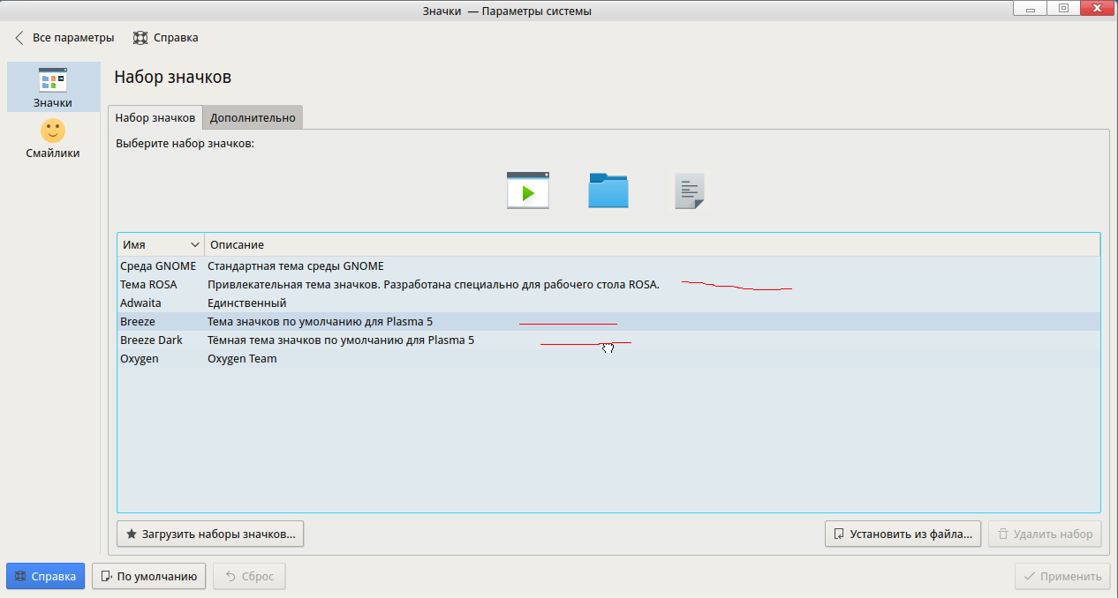Open the Смайлики (Emoticons) sidebar module
This screenshot has height=598, width=1118.
53,138
